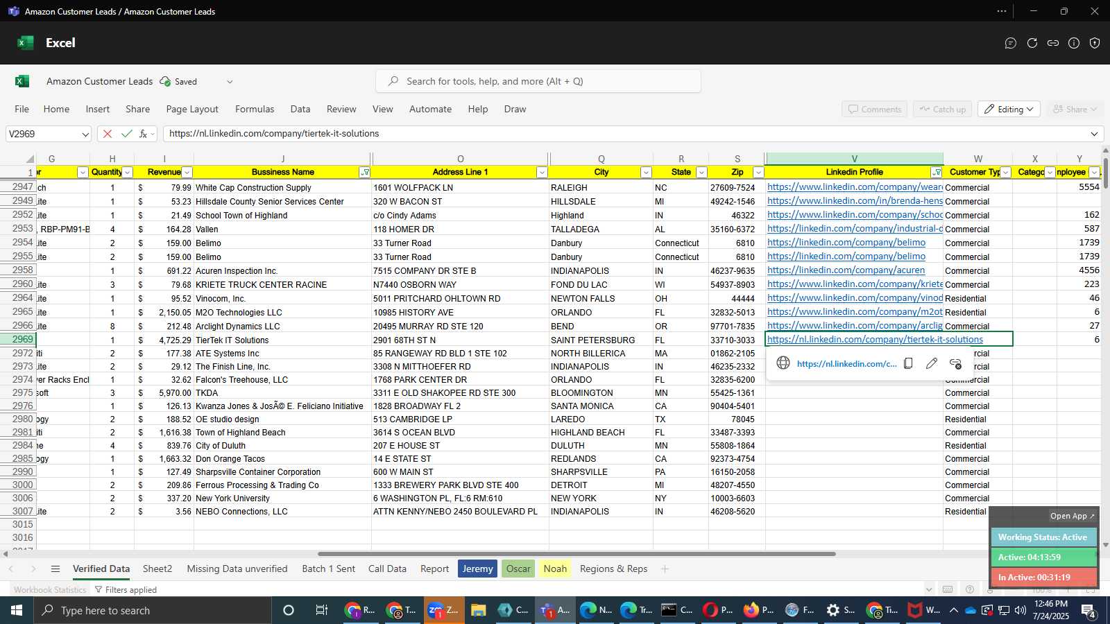Confirm entry with the checkmark icon
Image resolution: width=1110 pixels, height=624 pixels.
tap(126, 134)
